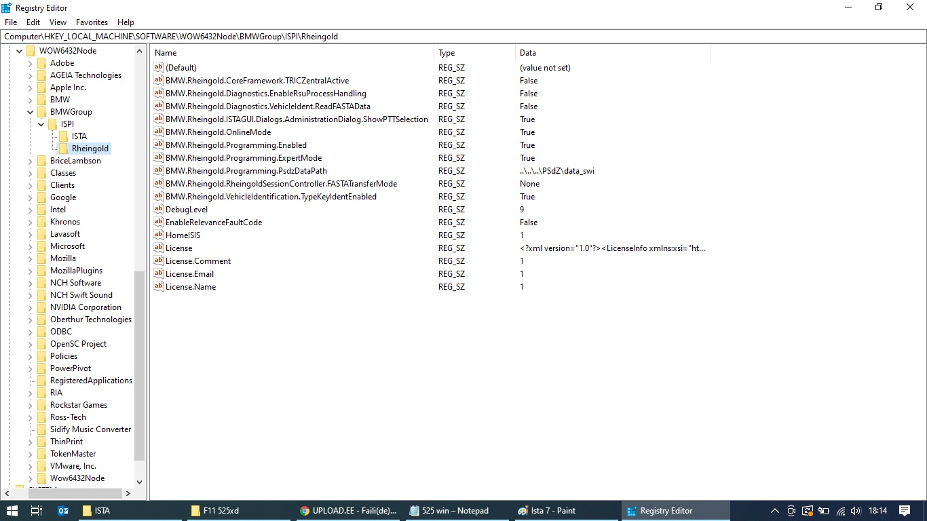Expand the Microsoft key

pos(30,246)
